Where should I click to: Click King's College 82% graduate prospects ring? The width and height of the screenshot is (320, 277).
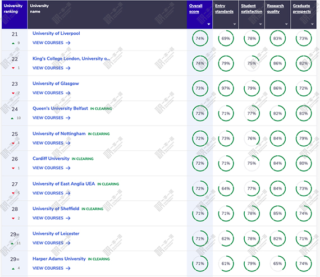click(x=304, y=63)
